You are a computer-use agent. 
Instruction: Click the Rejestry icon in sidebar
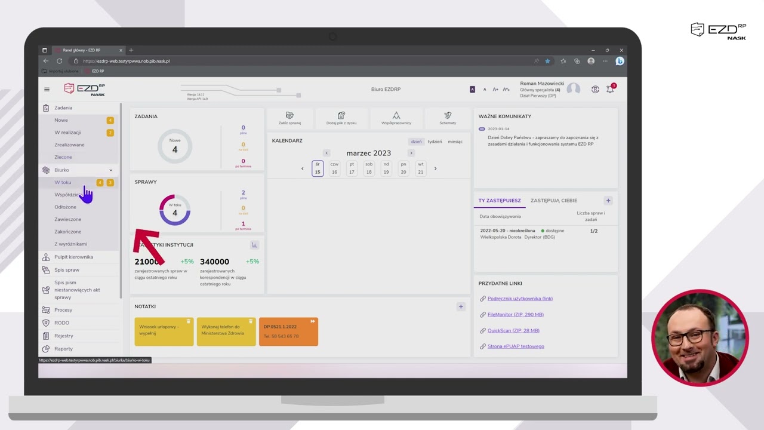(46, 336)
